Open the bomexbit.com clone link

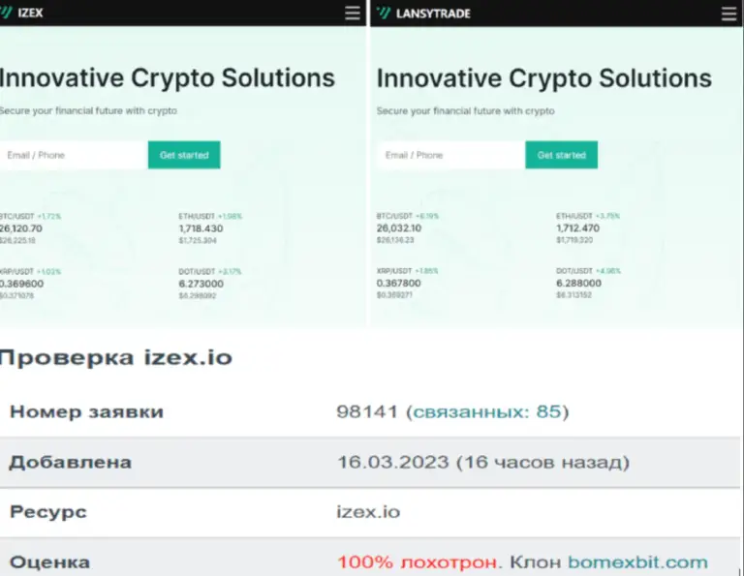(x=637, y=562)
